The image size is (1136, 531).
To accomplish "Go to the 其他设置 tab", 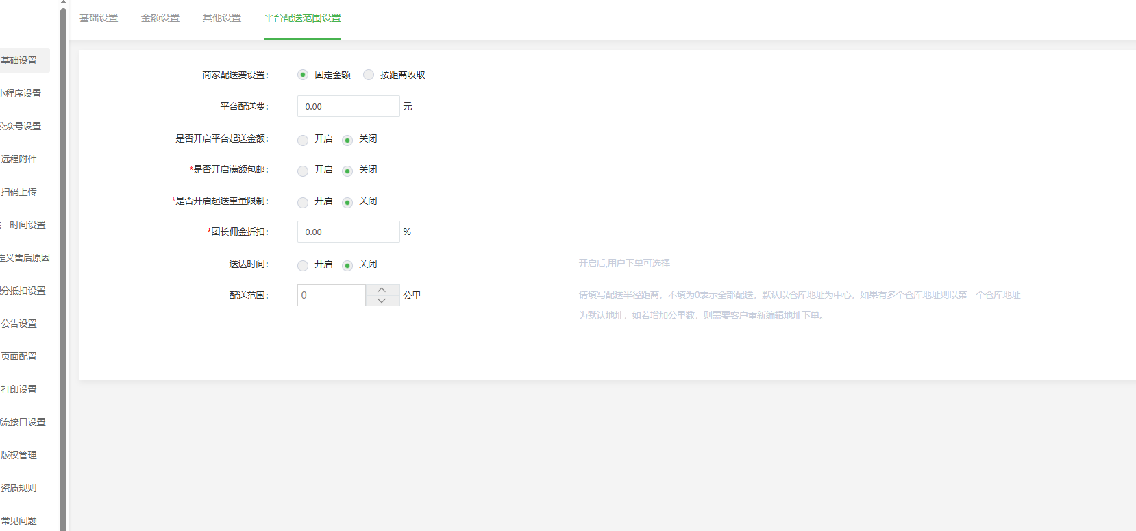I will (222, 18).
